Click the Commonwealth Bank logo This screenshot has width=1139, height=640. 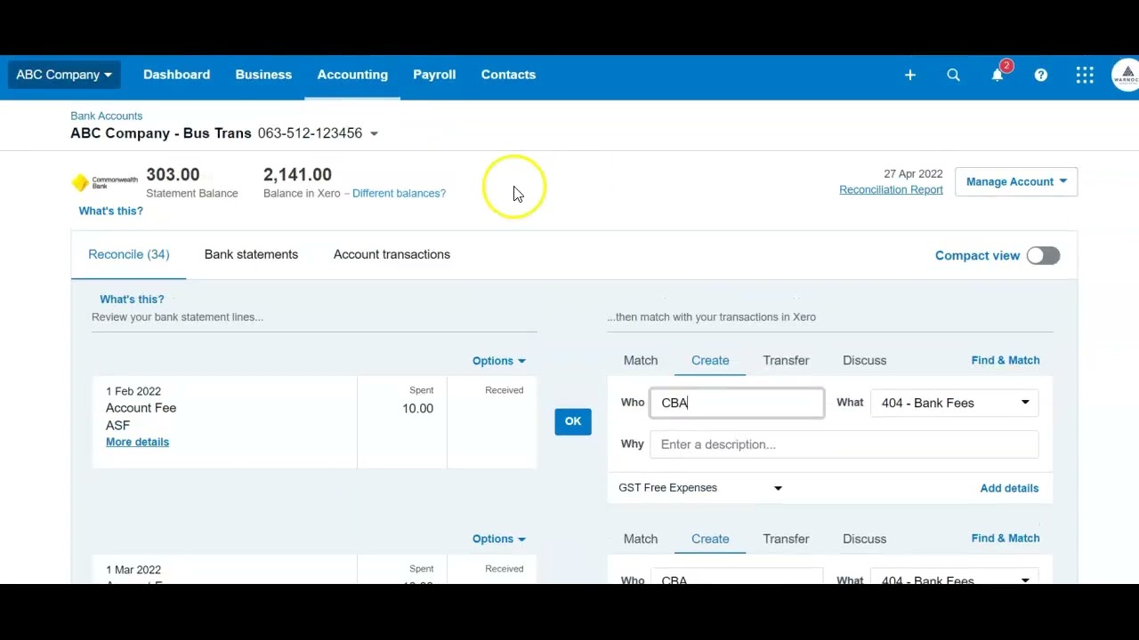coord(105,182)
